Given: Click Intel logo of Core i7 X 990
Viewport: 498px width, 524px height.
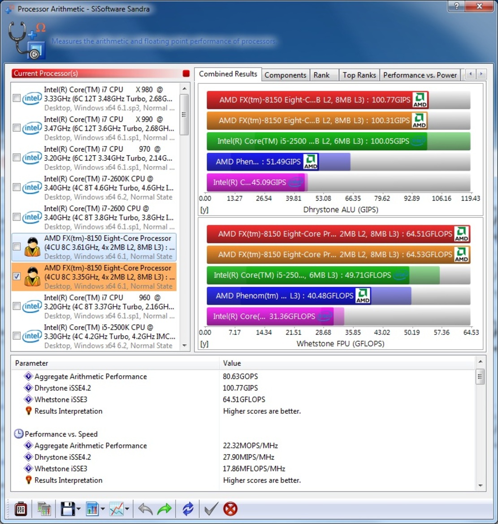Looking at the screenshot, I should [32, 128].
